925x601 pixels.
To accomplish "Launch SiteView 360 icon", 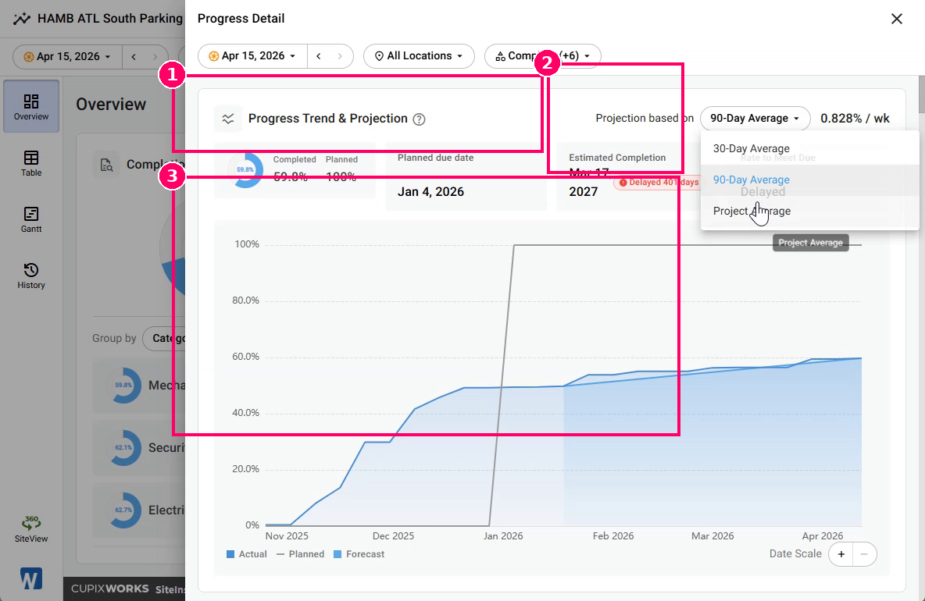I will pyautogui.click(x=31, y=528).
